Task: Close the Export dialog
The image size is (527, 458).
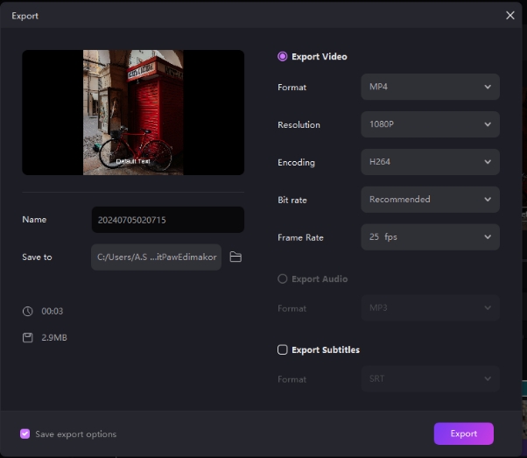Action: 509,15
